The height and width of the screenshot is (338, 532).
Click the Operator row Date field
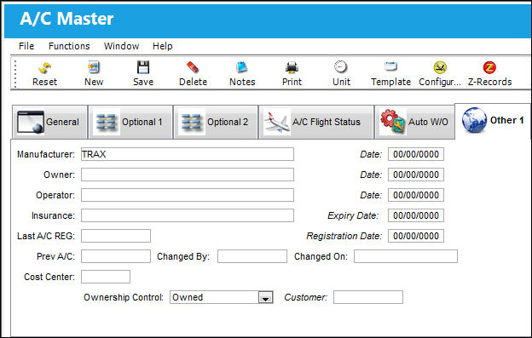pyautogui.click(x=416, y=195)
